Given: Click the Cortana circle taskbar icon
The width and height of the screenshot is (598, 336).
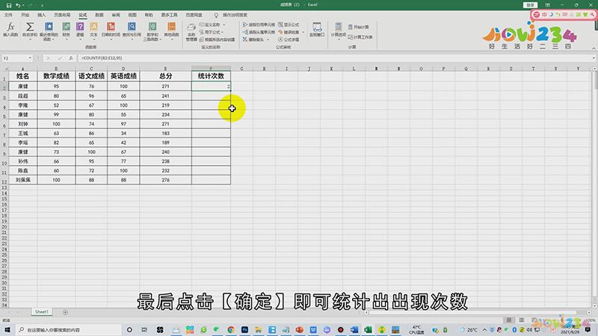Looking at the screenshot, I should (129, 330).
